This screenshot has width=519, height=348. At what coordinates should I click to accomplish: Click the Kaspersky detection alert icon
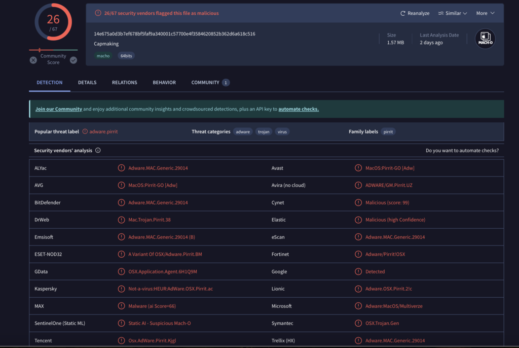(121, 289)
